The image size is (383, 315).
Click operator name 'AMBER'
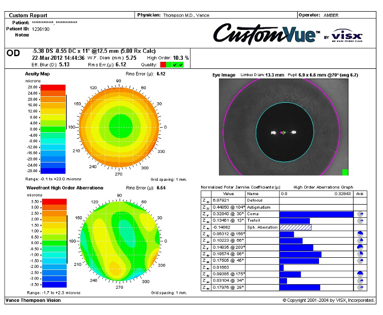coord(331,15)
